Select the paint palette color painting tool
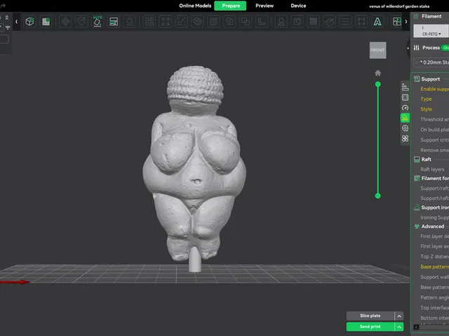Viewport: 449px width, 336px height. (329, 22)
